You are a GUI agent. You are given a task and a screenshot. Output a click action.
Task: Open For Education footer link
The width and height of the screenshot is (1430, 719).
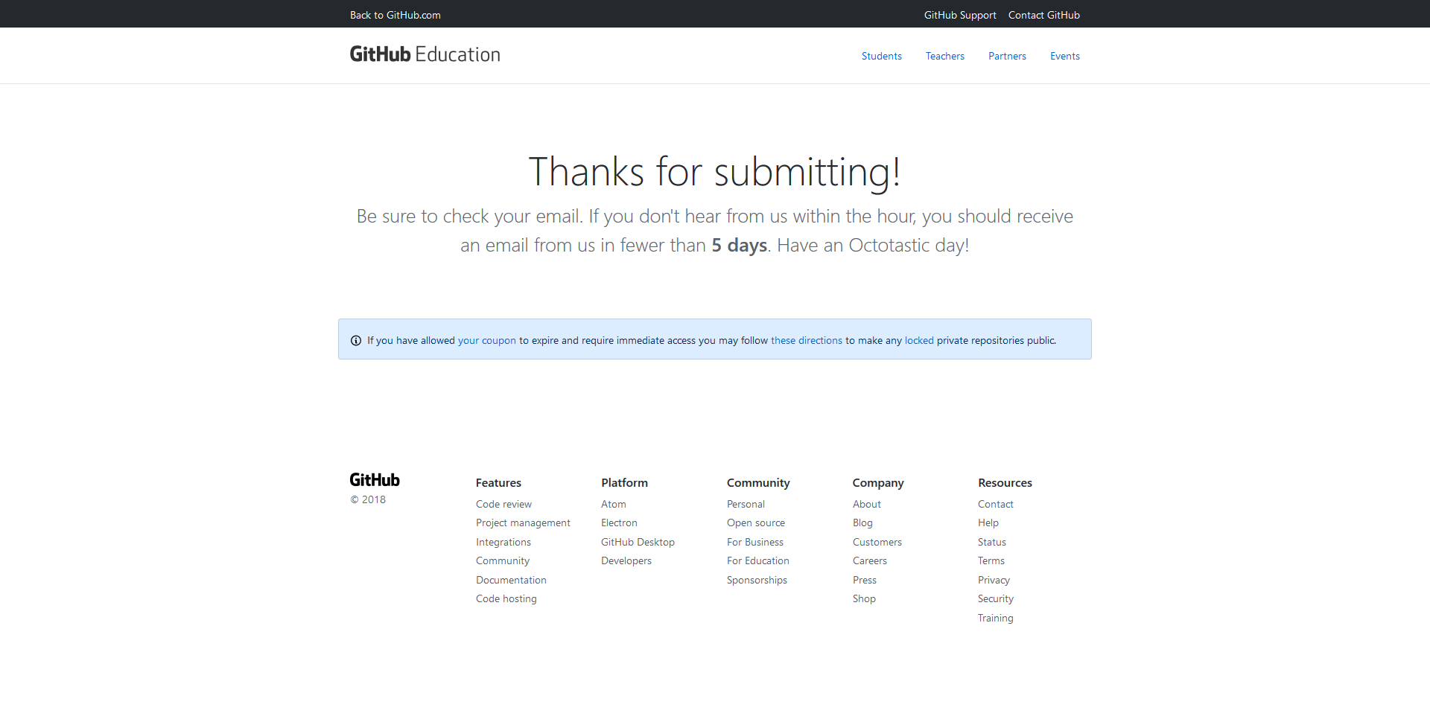pyautogui.click(x=758, y=560)
